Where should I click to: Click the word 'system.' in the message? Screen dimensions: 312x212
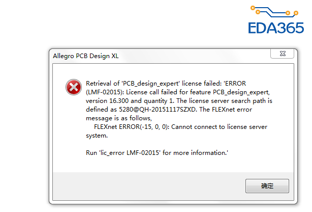(x=97, y=136)
